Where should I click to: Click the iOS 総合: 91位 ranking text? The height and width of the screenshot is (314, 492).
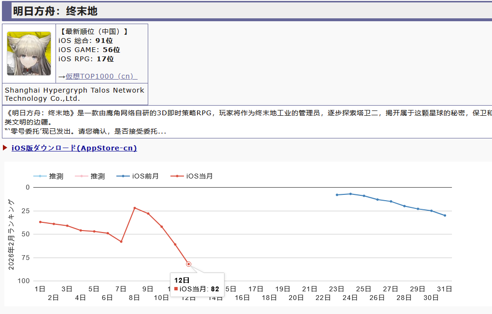tap(85, 41)
